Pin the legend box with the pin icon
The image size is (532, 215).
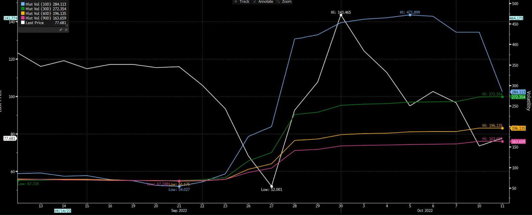61,30
